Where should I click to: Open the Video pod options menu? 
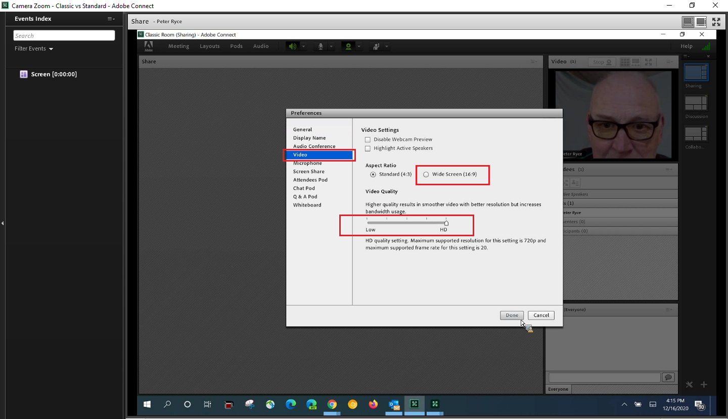coord(670,62)
